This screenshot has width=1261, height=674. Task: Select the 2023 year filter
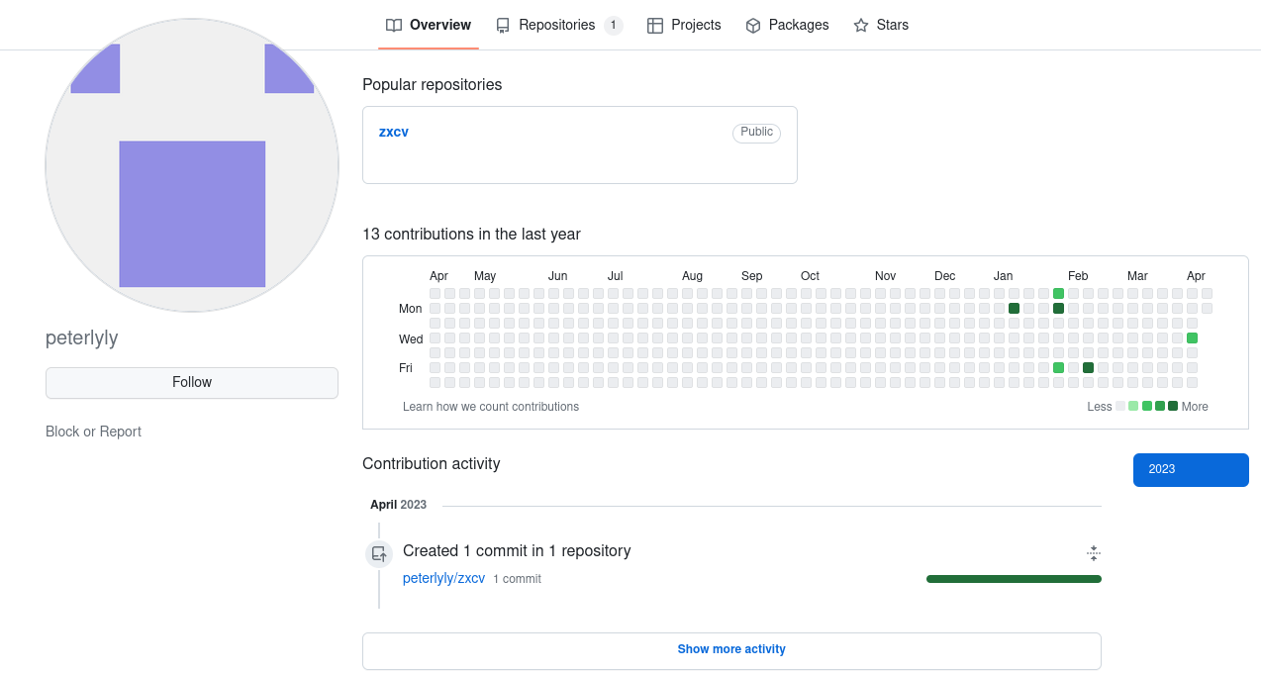(x=1190, y=470)
